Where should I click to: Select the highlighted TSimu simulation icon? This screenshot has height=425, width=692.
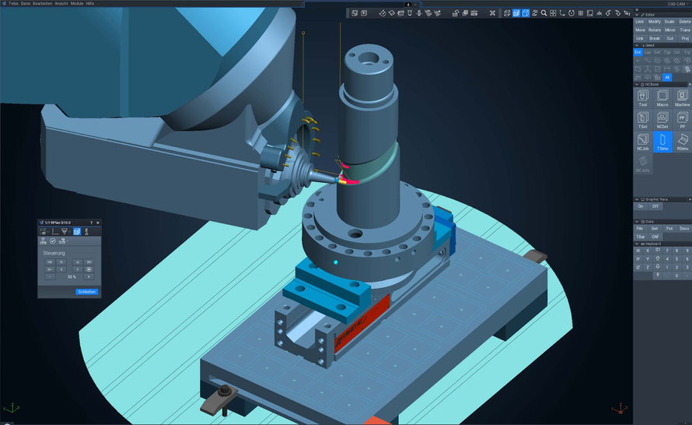(x=662, y=142)
